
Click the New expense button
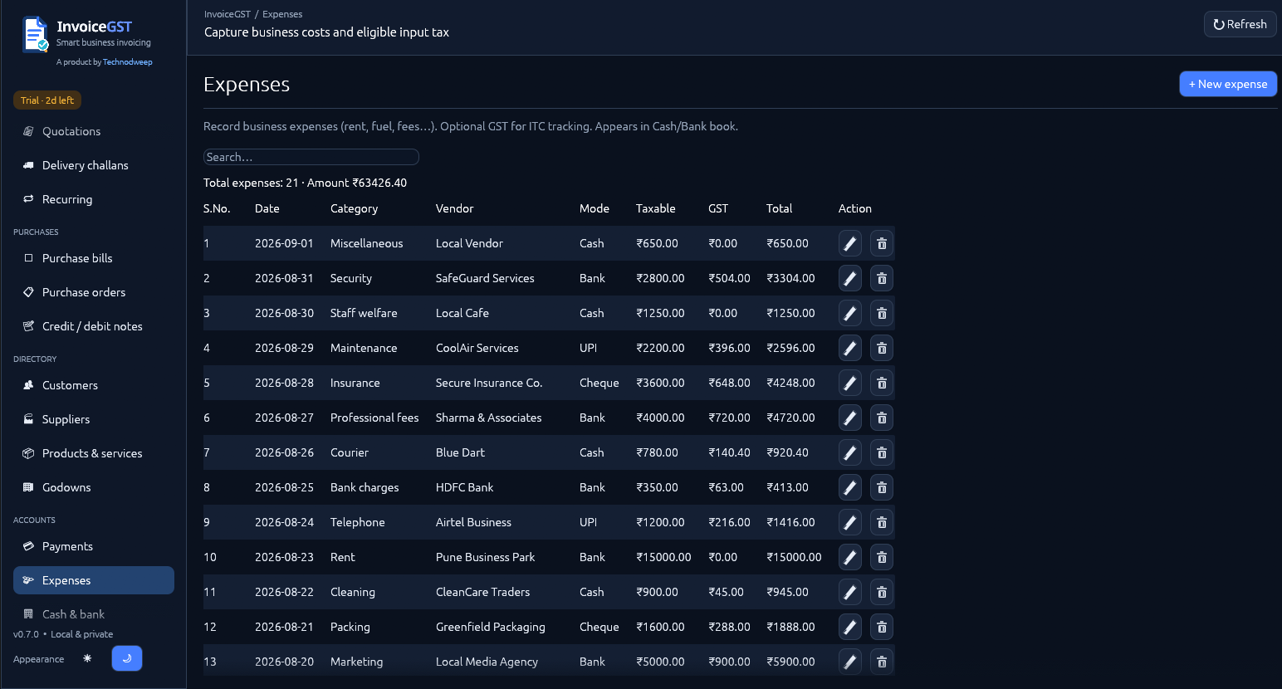1228,84
